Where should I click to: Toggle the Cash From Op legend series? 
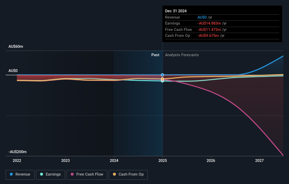[128, 175]
